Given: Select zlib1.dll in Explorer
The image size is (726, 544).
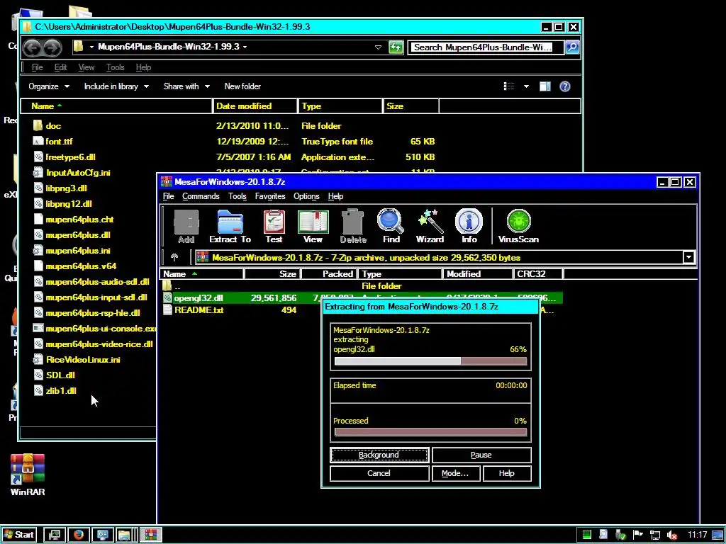Looking at the screenshot, I should [55, 391].
